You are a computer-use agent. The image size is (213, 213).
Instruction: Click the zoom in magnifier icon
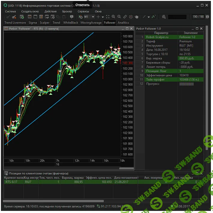(x=113, y=17)
